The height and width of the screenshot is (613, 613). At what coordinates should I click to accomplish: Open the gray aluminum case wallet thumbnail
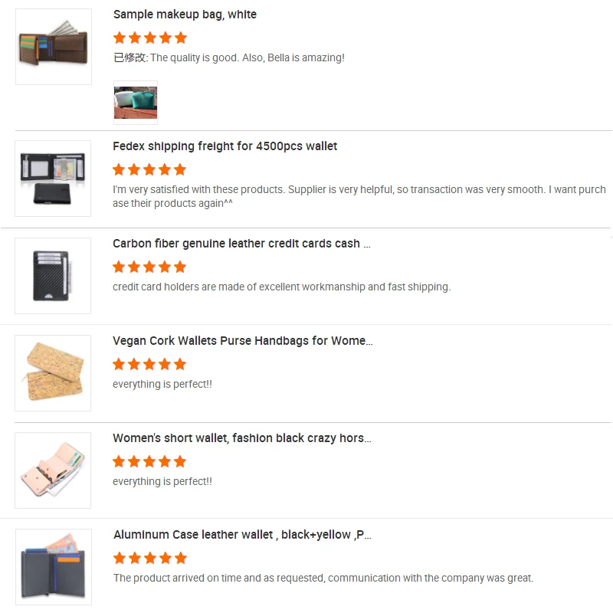click(54, 567)
